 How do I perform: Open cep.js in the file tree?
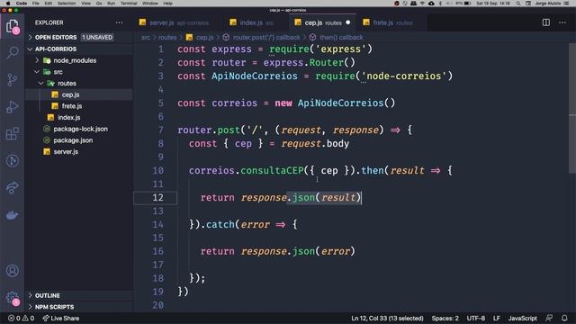click(x=78, y=94)
